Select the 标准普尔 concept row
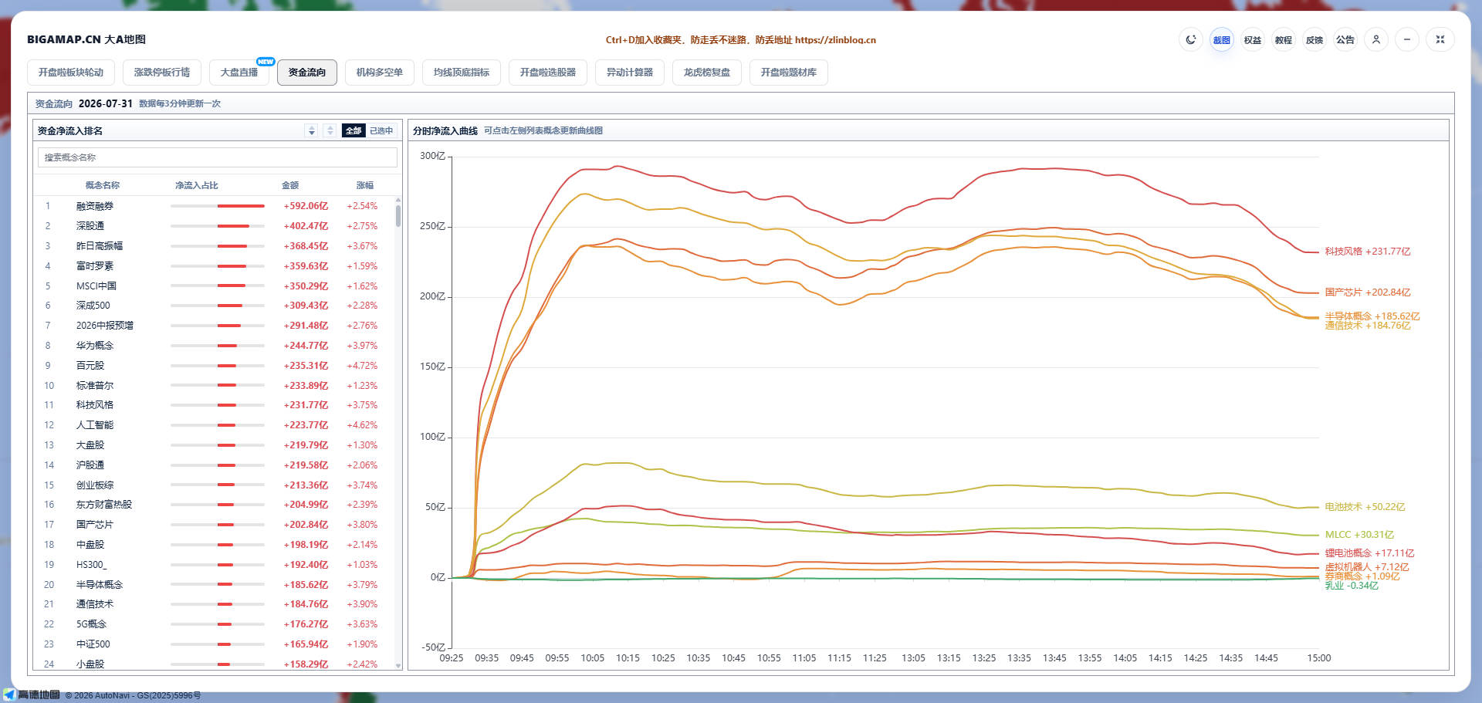This screenshot has height=703, width=1482. (x=214, y=386)
